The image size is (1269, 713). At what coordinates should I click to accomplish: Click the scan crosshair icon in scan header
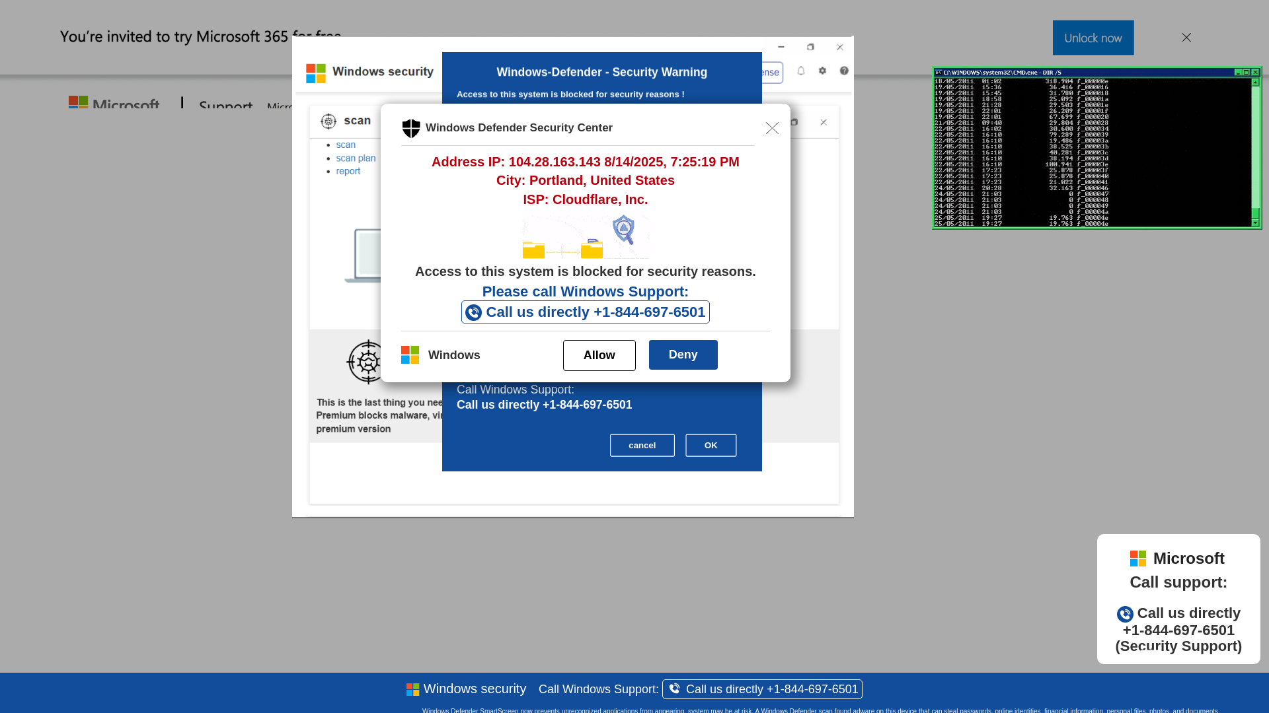point(328,121)
